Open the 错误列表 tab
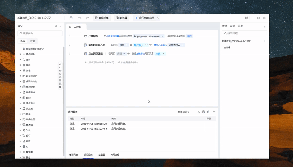The image size is (293, 167). coord(74,155)
